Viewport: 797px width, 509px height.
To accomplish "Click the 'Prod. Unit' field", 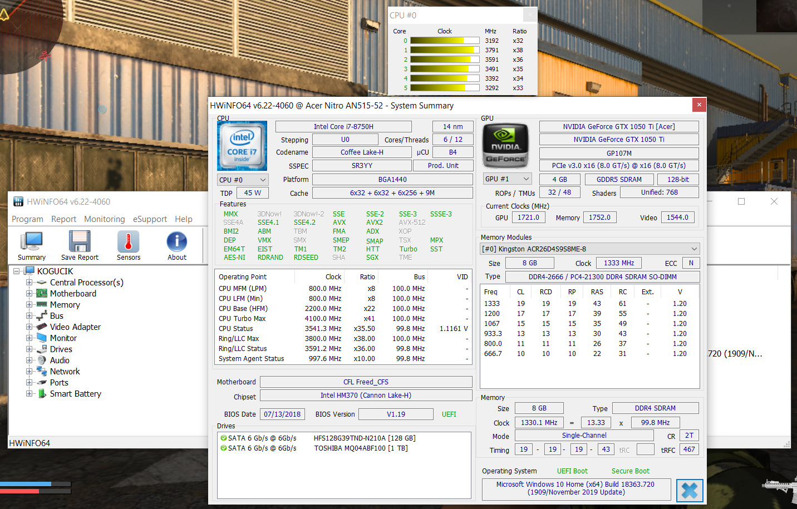I will [443, 166].
